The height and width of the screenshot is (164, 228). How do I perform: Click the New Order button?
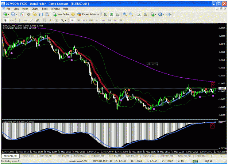(61, 14)
